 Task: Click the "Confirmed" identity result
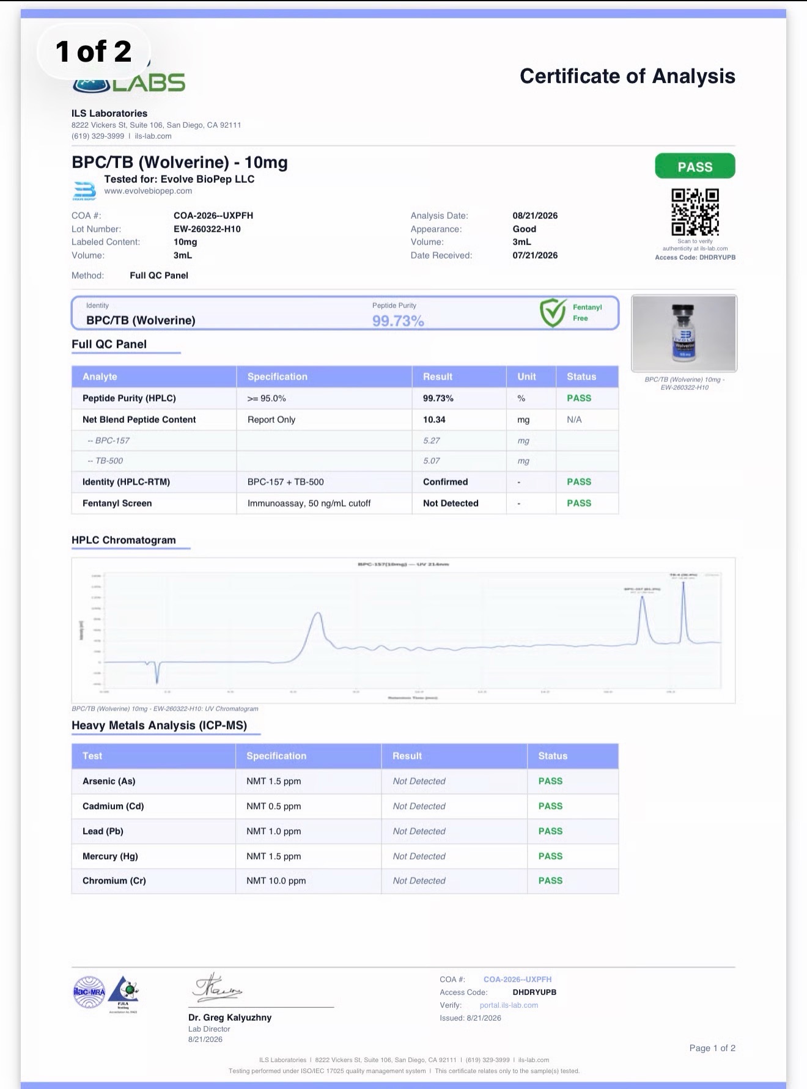click(x=445, y=482)
